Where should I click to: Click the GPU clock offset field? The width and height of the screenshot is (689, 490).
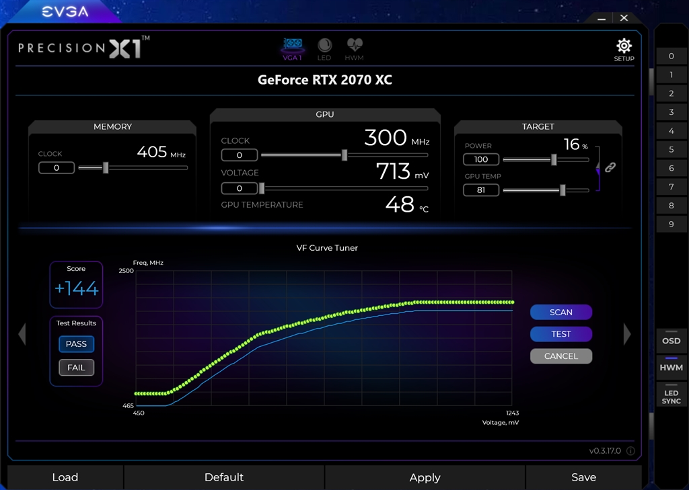pyautogui.click(x=240, y=155)
